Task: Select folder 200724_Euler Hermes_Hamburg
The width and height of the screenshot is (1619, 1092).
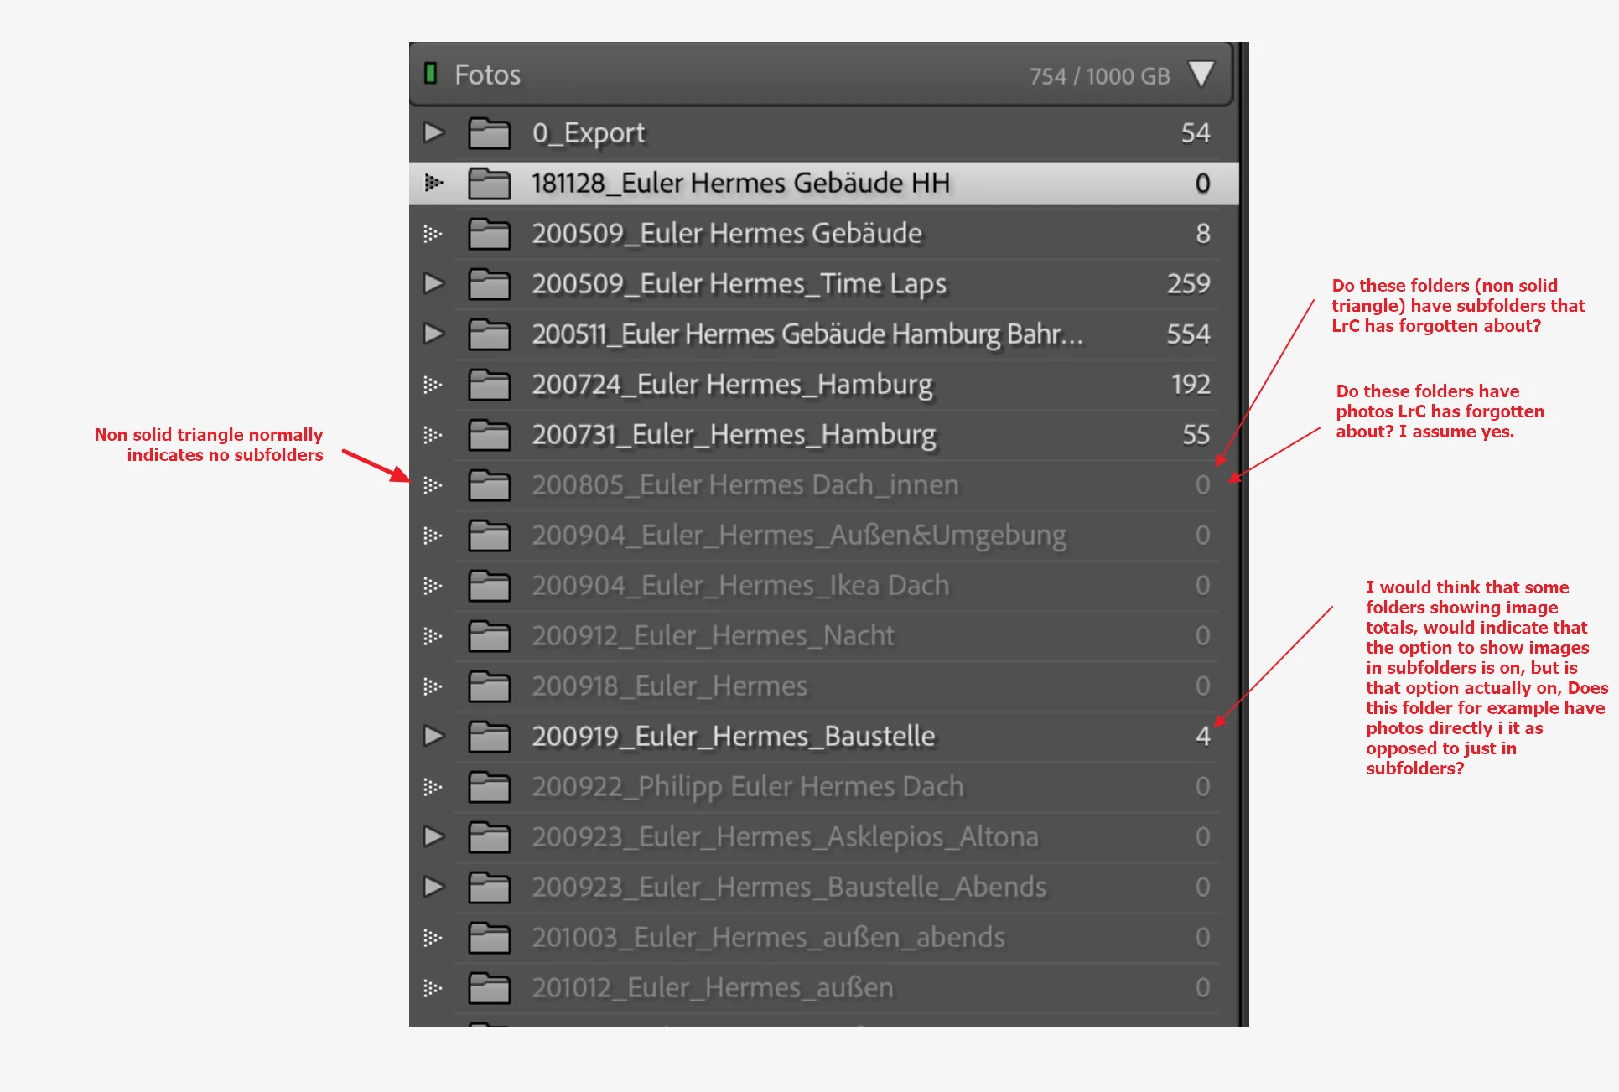Action: pos(731,385)
